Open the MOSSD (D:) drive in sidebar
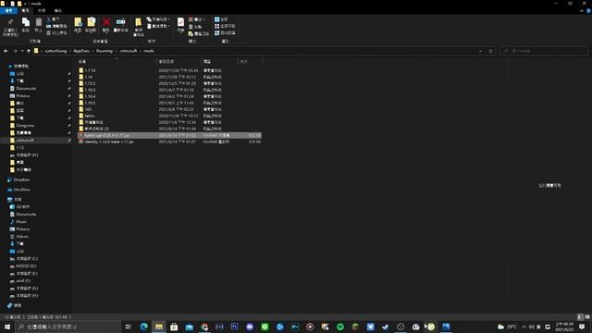This screenshot has width=592, height=333. pos(26,266)
